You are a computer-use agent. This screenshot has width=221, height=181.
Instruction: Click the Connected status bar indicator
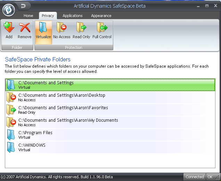[x=195, y=177]
